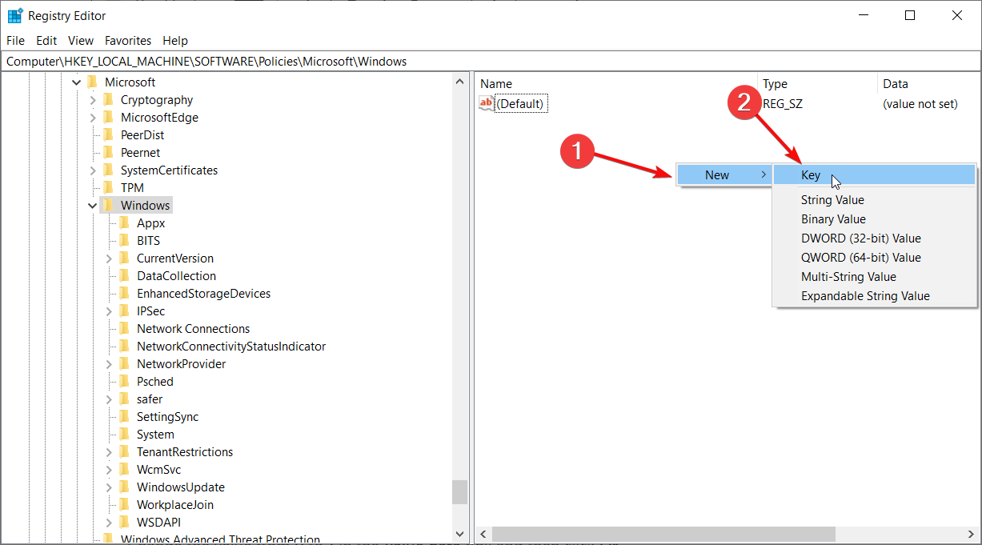Click the Data column header
The width and height of the screenshot is (982, 545).
coord(929,84)
